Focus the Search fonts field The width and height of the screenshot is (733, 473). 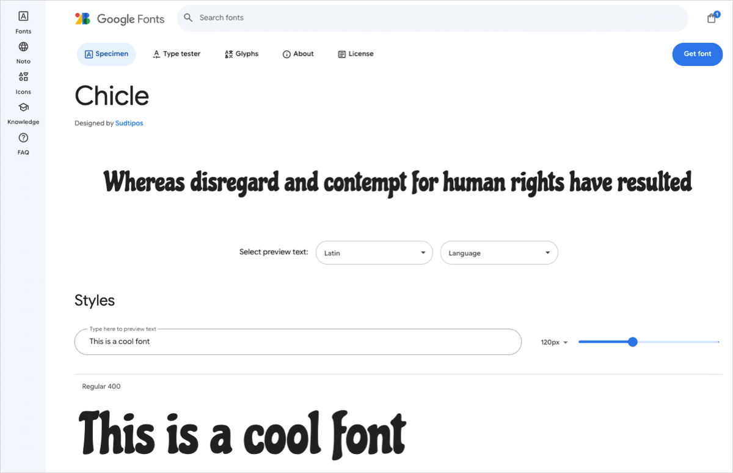(432, 18)
